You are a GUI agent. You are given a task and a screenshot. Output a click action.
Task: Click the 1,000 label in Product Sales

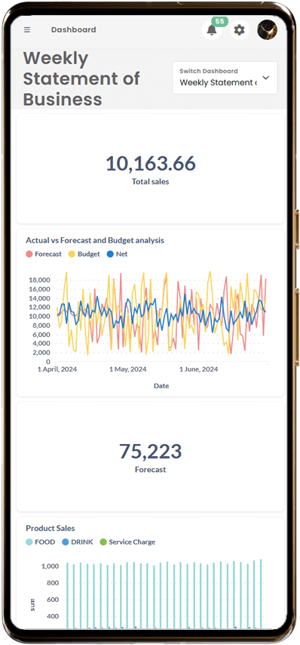tap(49, 566)
